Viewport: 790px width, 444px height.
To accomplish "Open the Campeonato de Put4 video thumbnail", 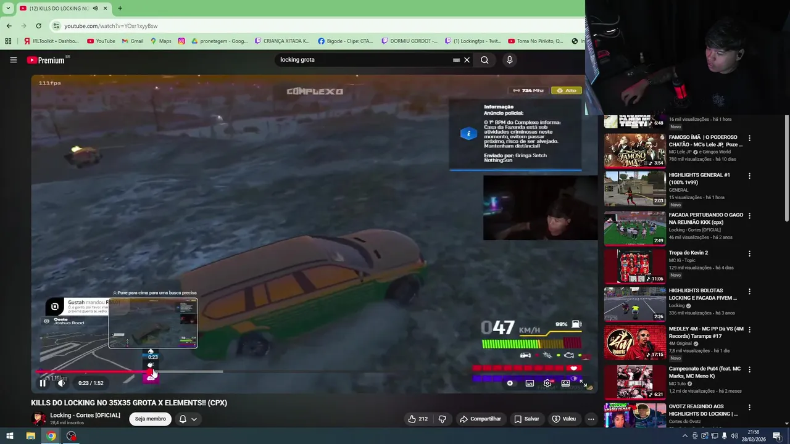I will point(634,382).
